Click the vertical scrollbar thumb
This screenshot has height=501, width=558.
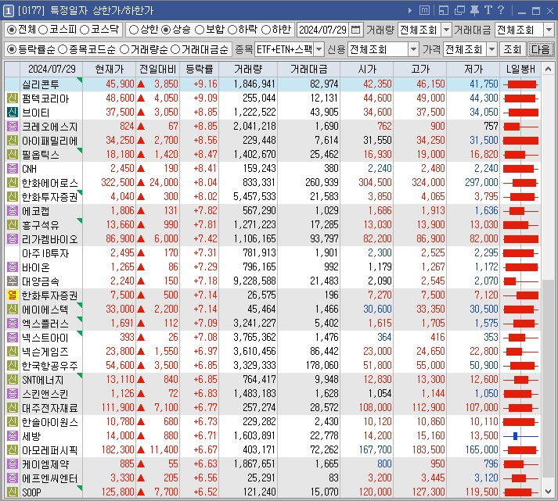tap(548, 378)
